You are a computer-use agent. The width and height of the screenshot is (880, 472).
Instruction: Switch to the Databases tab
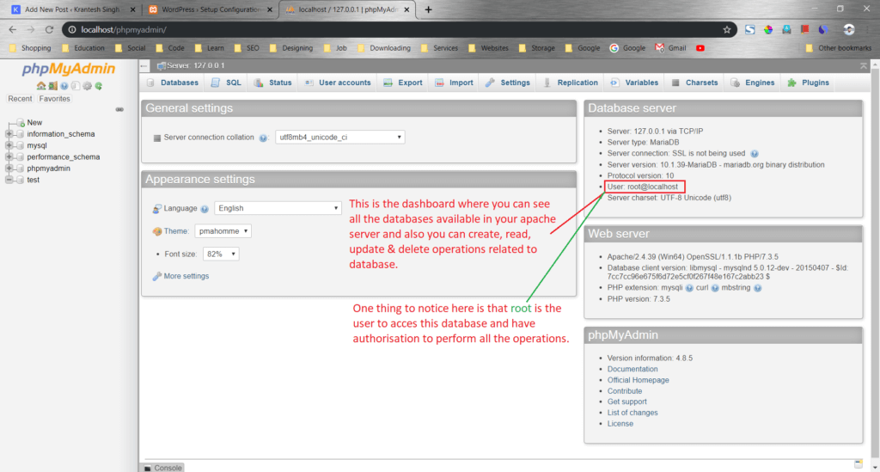(x=173, y=83)
